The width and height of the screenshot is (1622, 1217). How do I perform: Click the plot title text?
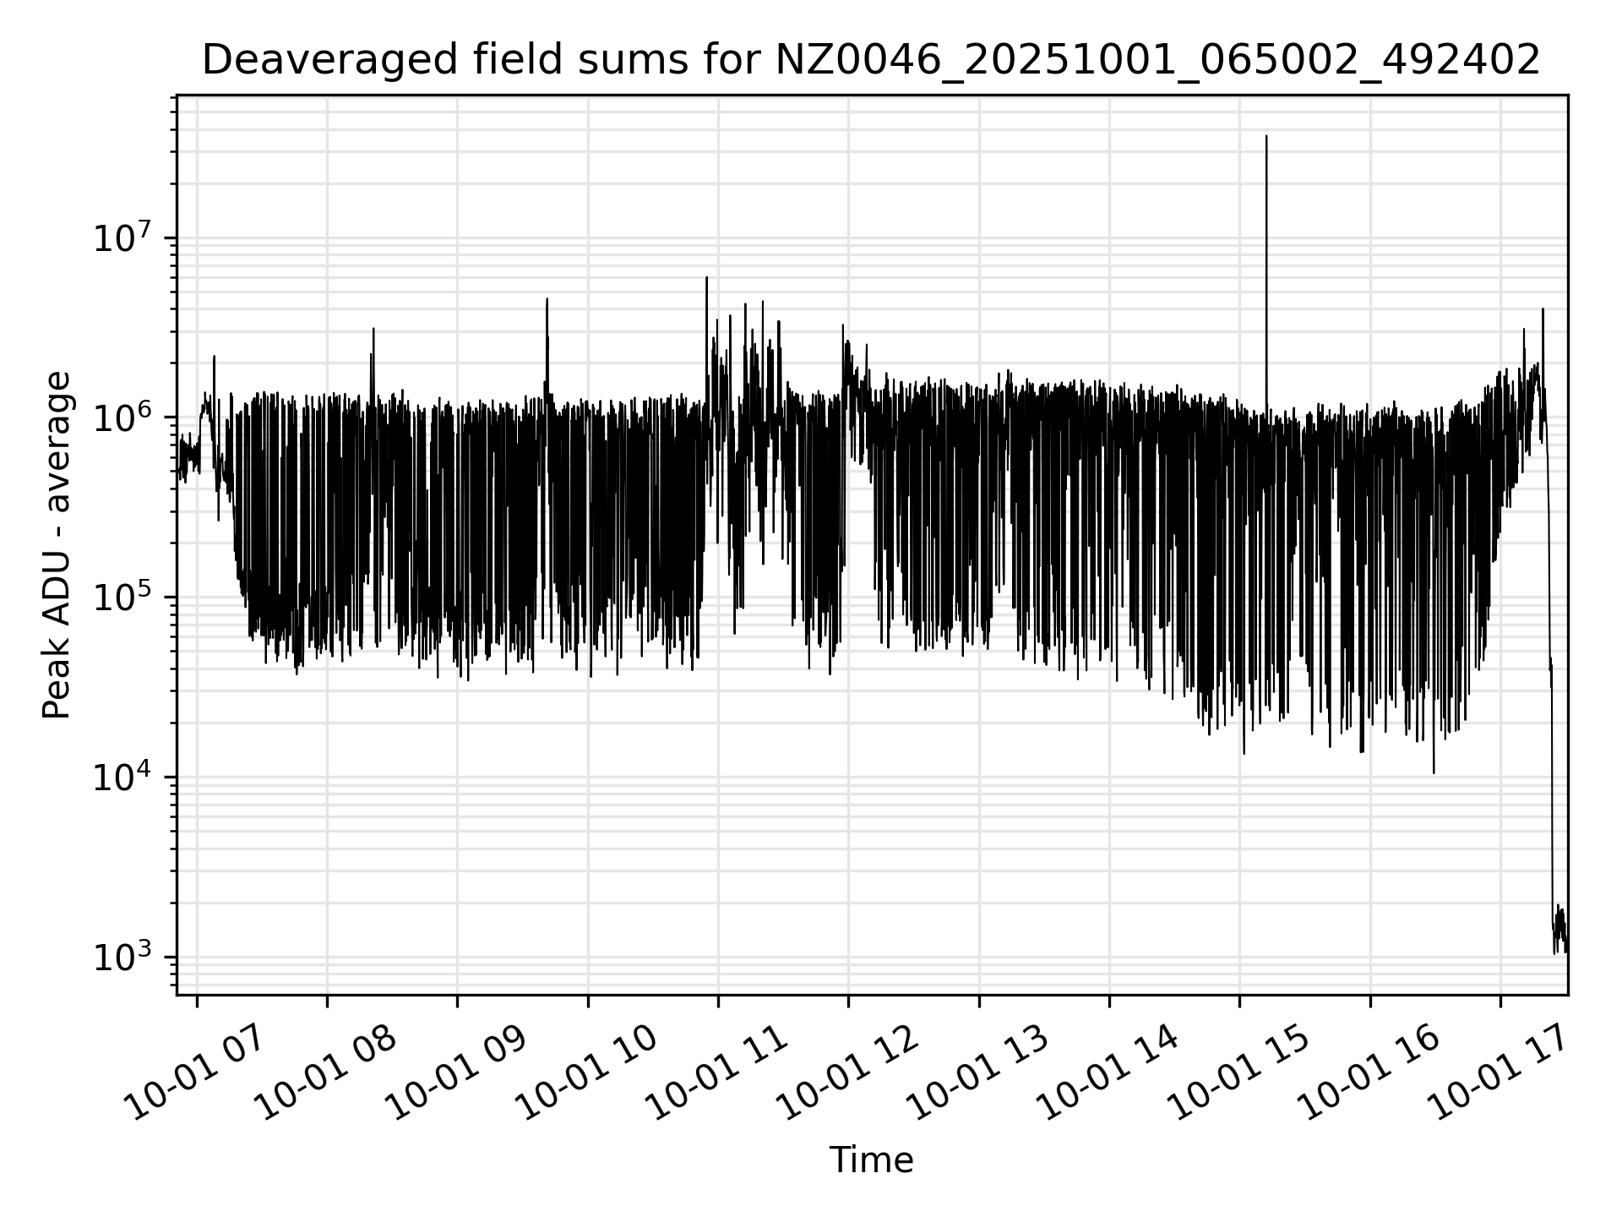click(x=871, y=61)
